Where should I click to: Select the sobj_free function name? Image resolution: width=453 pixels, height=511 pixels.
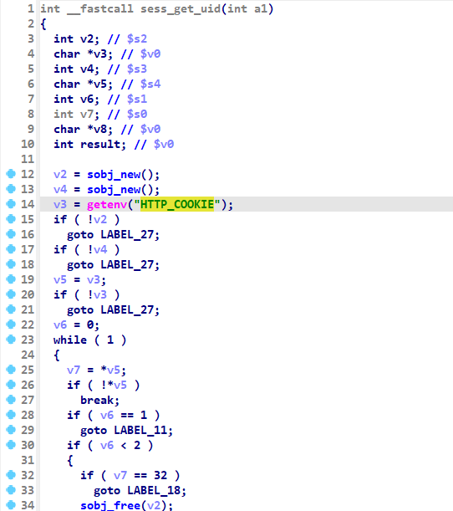point(110,505)
